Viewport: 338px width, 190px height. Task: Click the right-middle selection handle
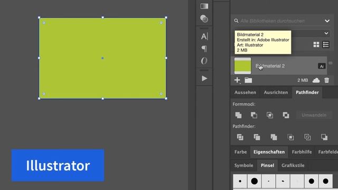pos(166,58)
